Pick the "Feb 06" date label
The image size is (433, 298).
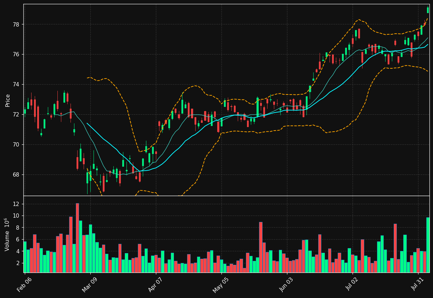click(24, 285)
